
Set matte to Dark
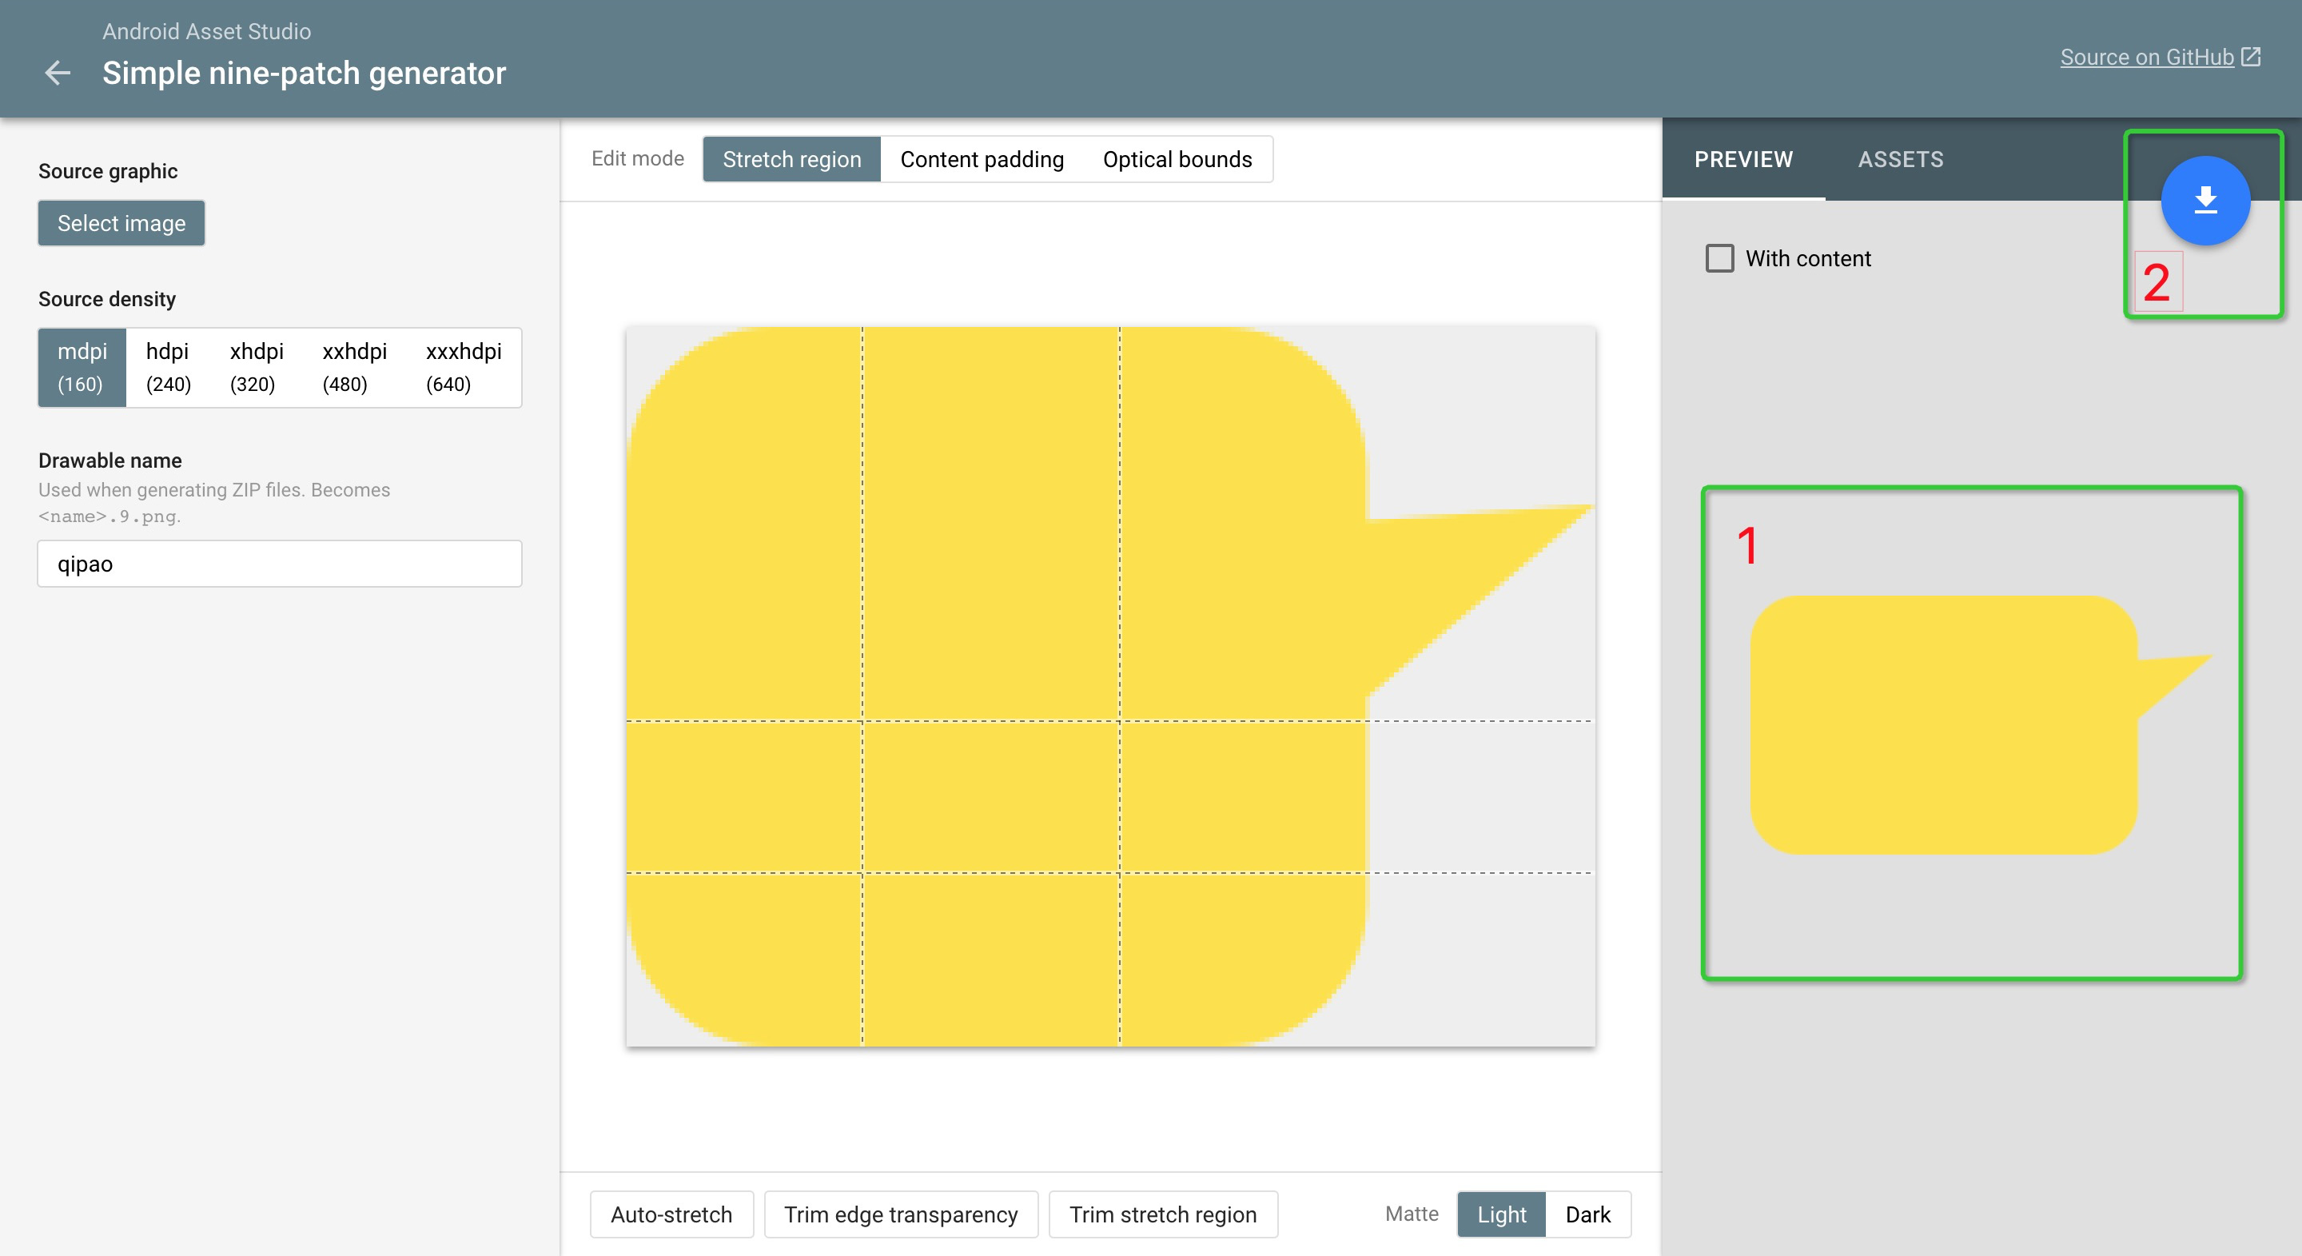point(1587,1214)
